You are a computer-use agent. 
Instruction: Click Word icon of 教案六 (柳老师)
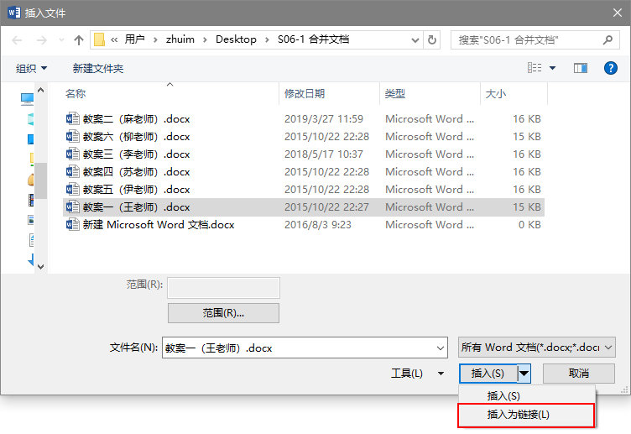click(x=72, y=137)
